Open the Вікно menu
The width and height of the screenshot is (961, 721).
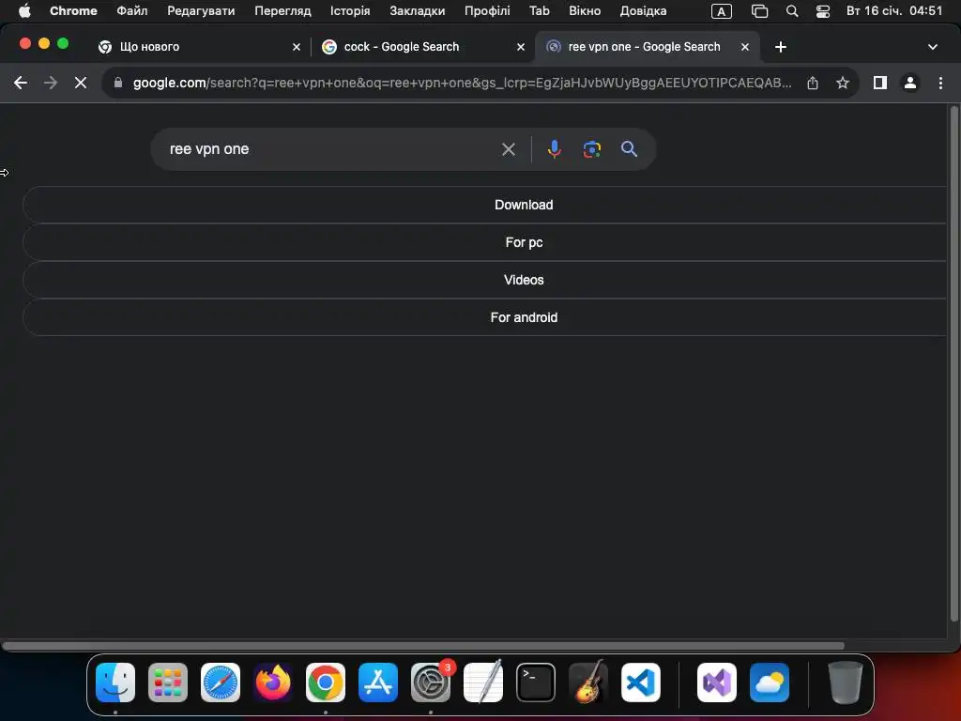(x=585, y=11)
